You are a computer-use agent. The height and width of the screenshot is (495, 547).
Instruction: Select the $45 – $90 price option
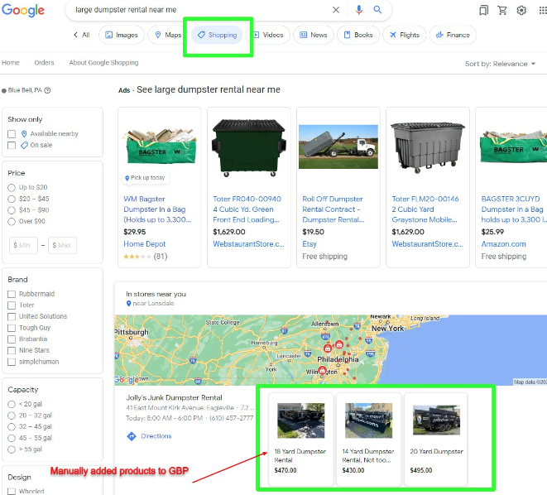click(x=12, y=210)
